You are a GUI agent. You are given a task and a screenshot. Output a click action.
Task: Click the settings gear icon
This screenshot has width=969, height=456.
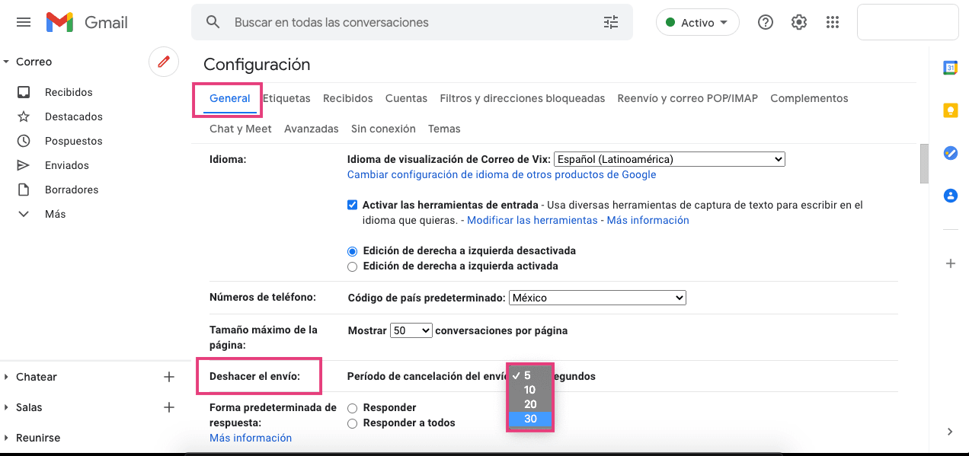coord(799,23)
